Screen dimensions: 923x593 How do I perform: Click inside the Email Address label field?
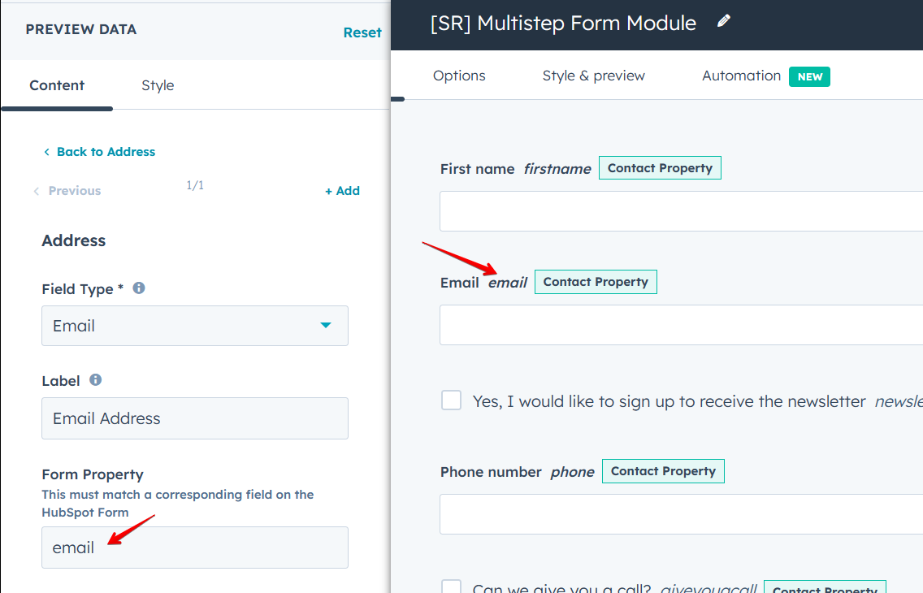click(x=195, y=418)
